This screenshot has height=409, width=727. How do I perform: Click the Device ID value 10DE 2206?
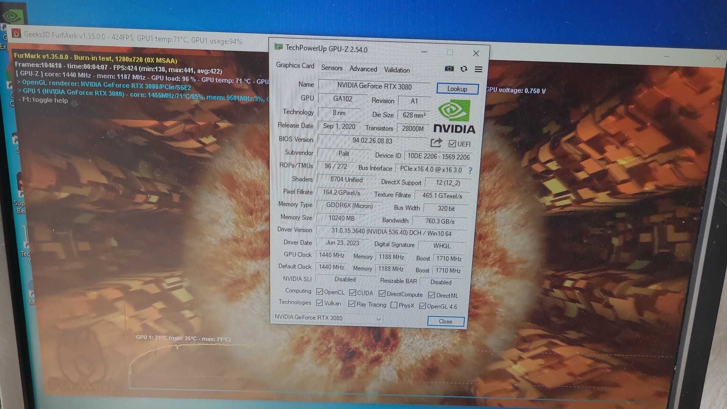click(x=438, y=156)
